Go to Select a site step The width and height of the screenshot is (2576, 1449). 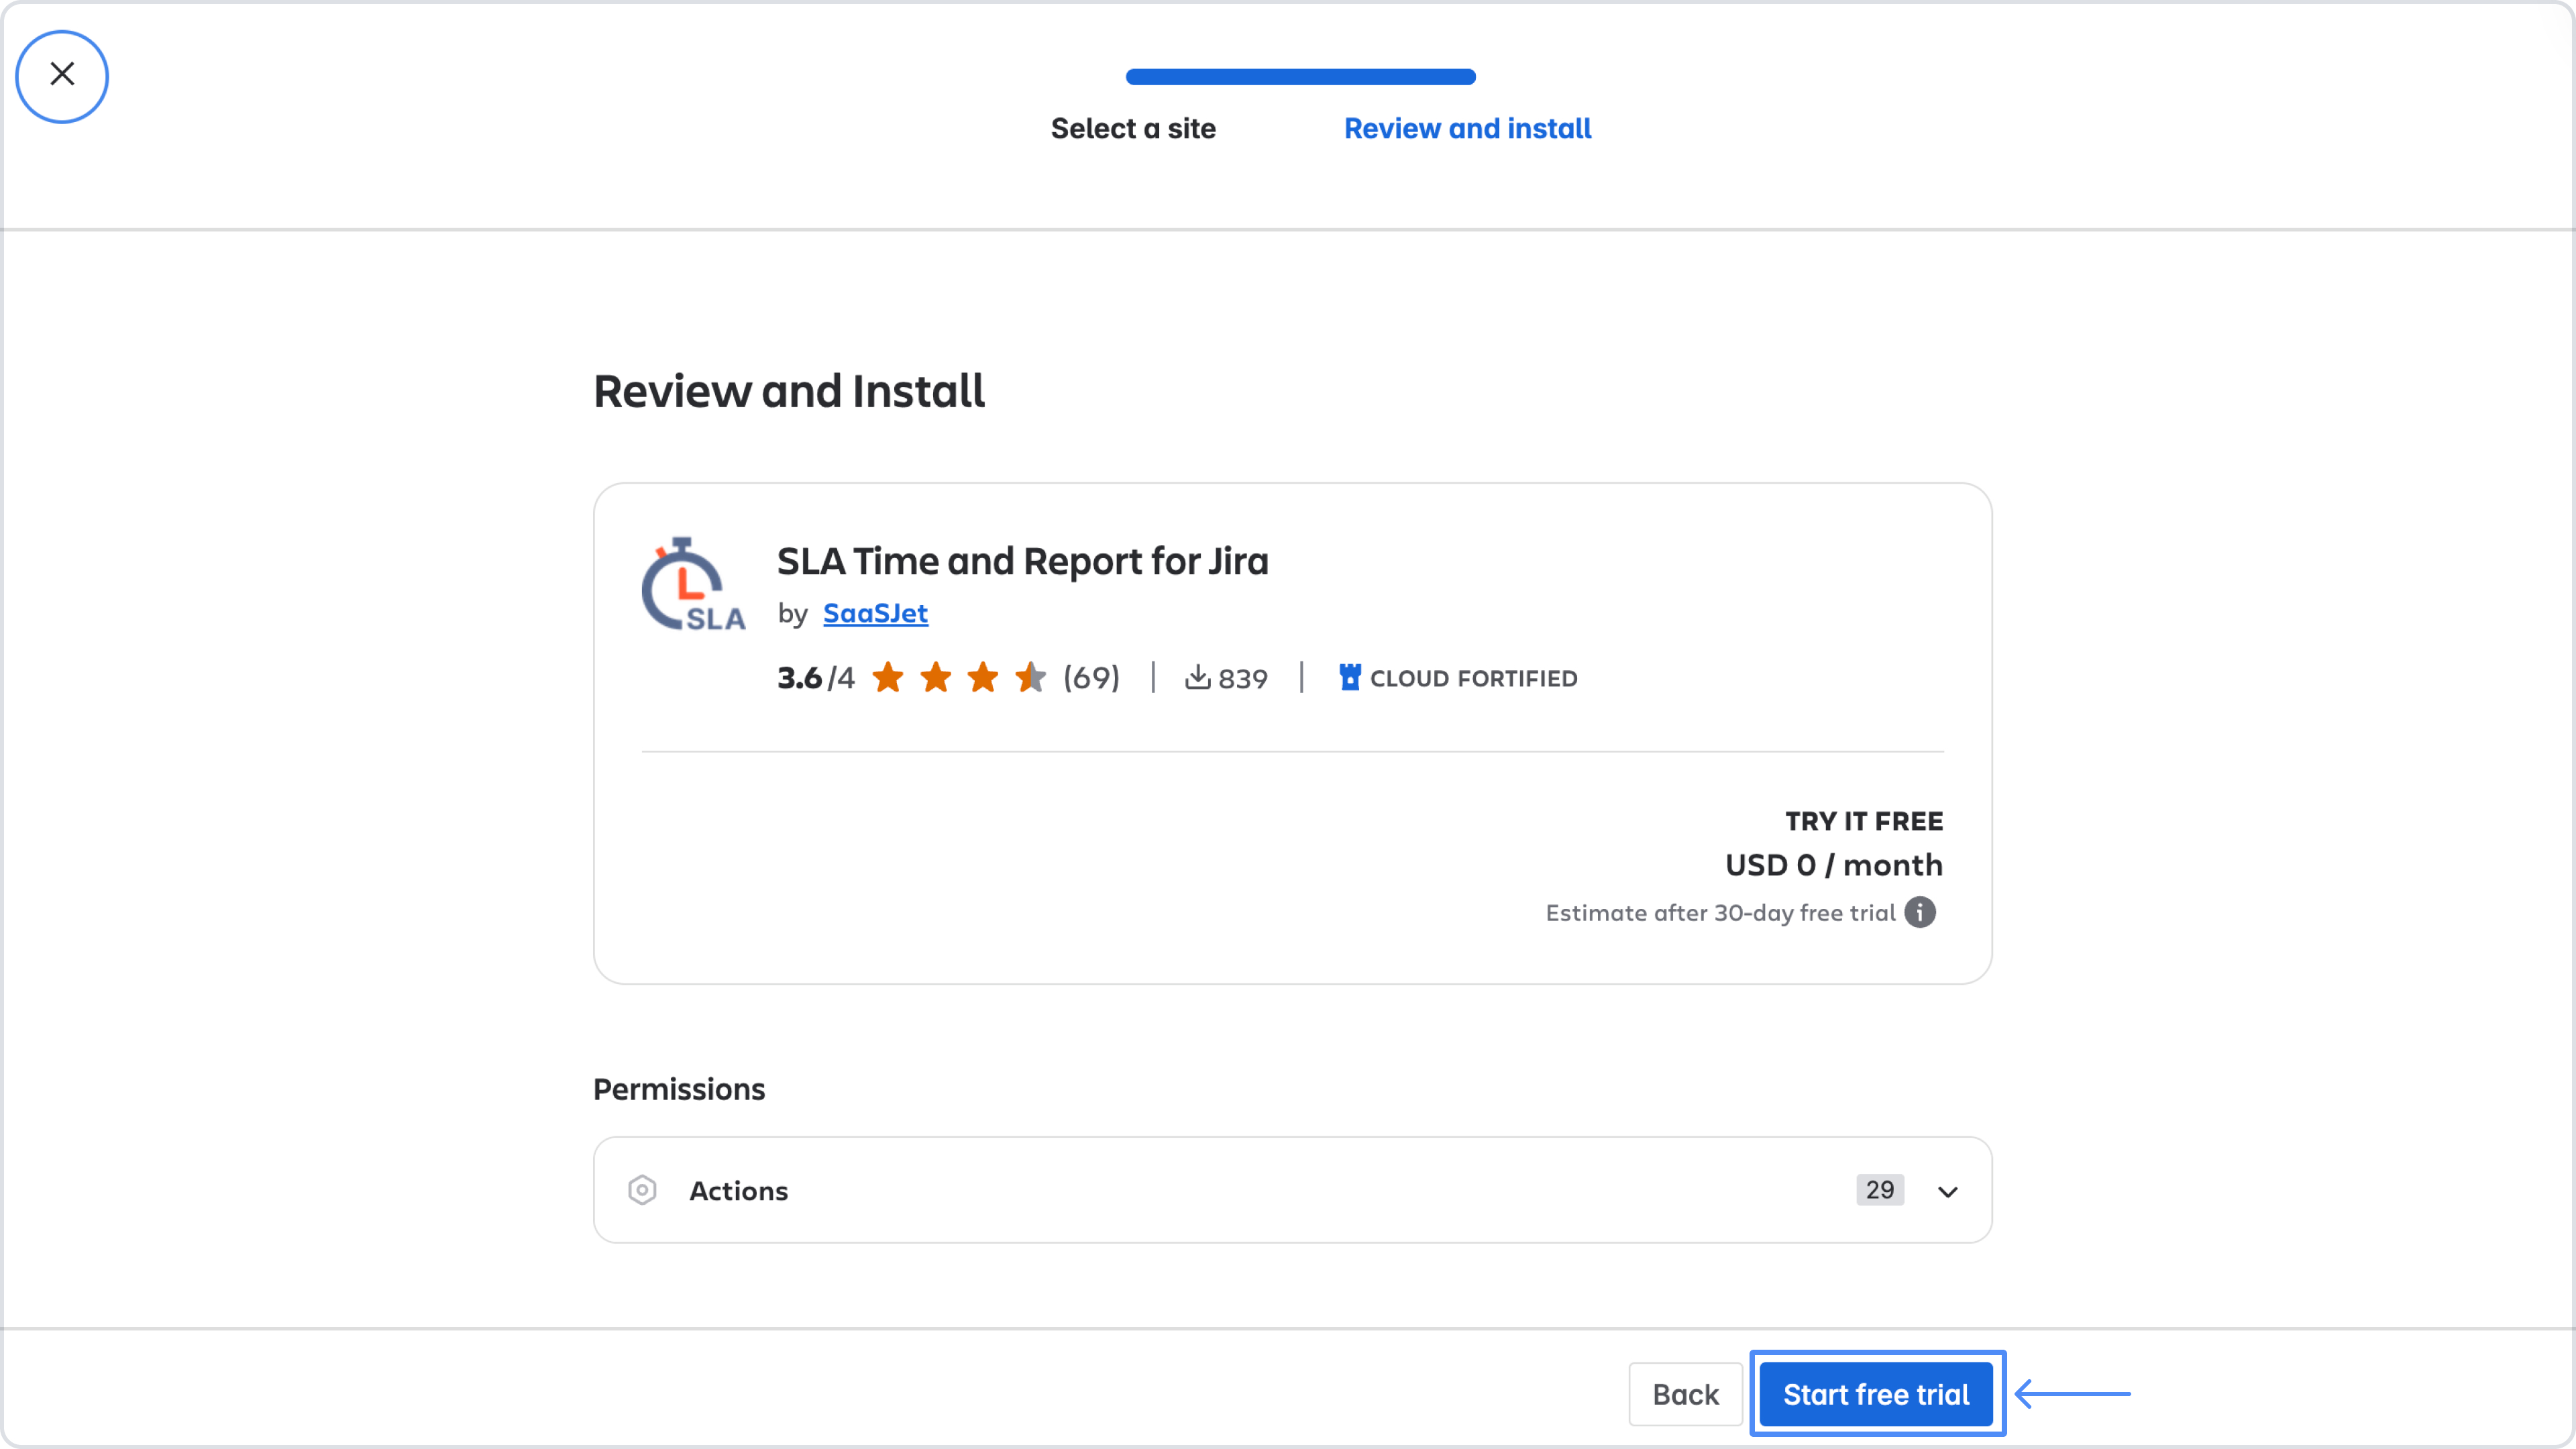[1132, 129]
